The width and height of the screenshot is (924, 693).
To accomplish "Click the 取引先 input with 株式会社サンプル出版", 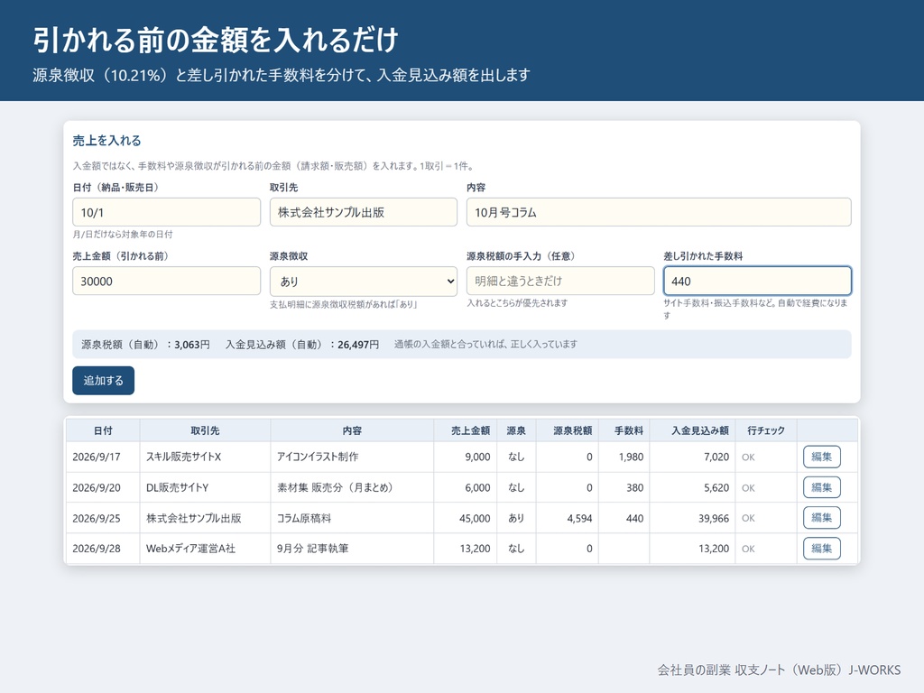I will [x=363, y=212].
